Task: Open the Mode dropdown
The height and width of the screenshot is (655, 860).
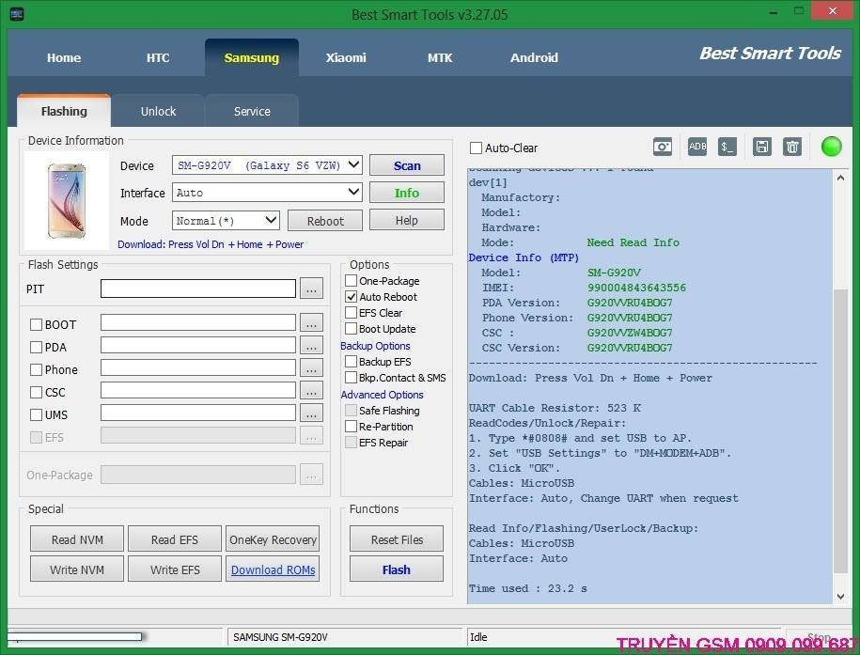Action: pos(226,221)
